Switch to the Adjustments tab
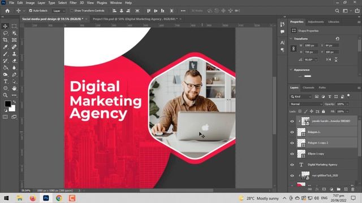This screenshot has width=362, height=203. (x=316, y=22)
